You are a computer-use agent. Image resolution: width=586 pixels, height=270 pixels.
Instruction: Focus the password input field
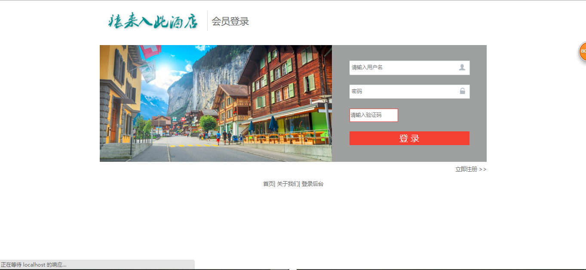[x=409, y=91]
